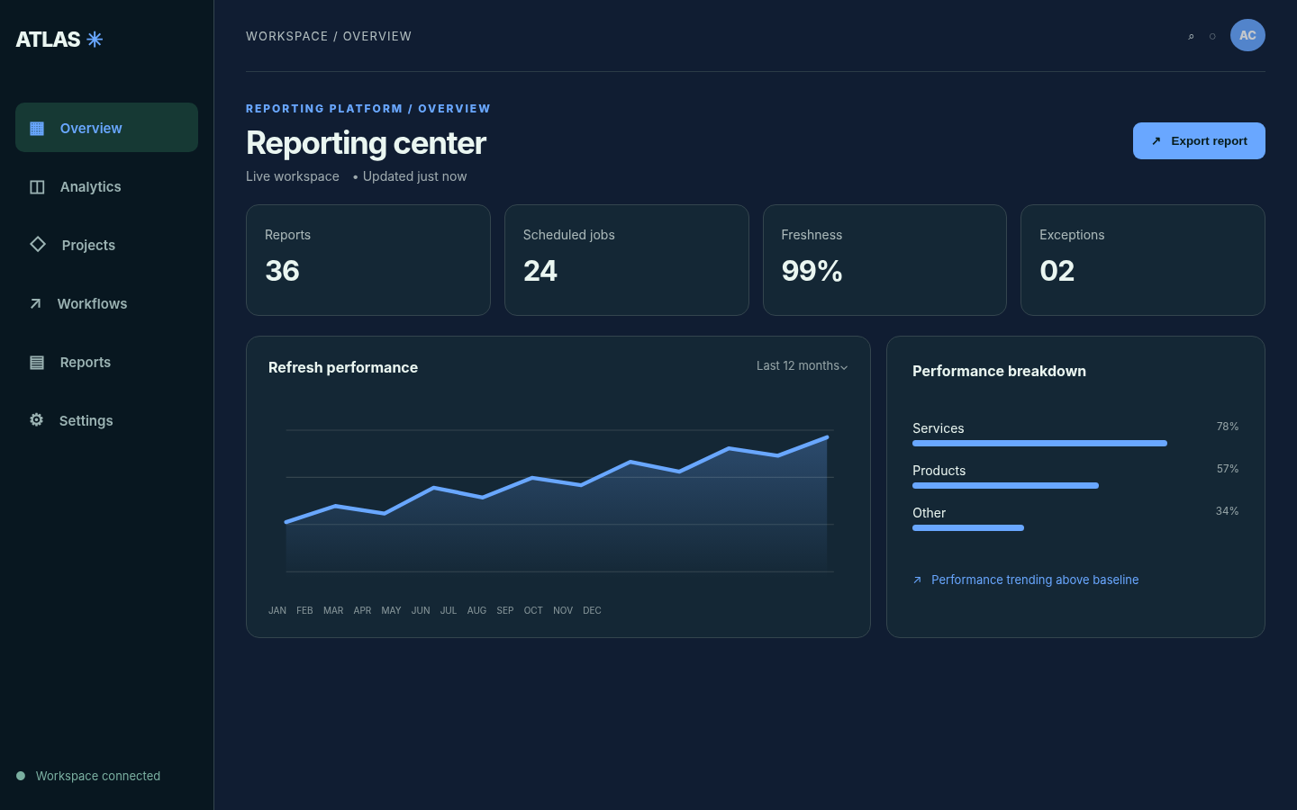This screenshot has width=1297, height=810.
Task: Click the Performance breakdown title
Action: [999, 371]
